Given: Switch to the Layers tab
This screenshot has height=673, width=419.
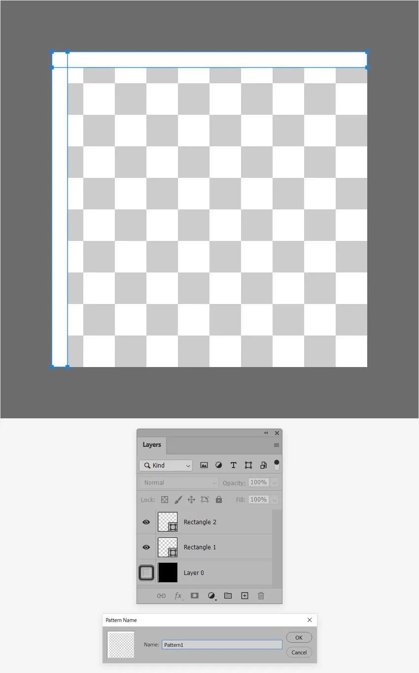Looking at the screenshot, I should [152, 445].
